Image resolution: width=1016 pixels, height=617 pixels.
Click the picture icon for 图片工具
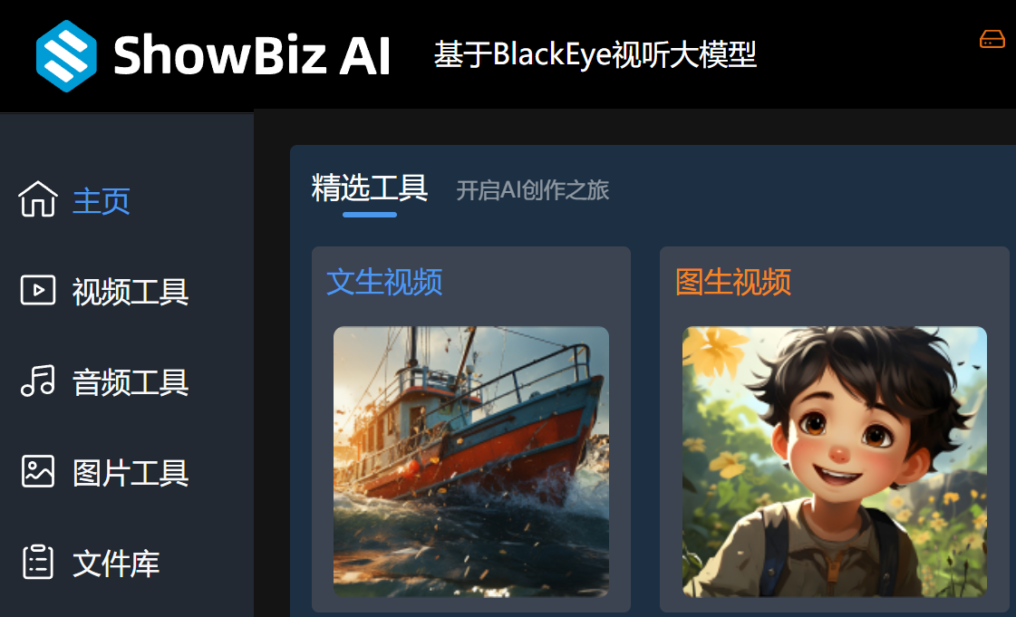click(37, 471)
